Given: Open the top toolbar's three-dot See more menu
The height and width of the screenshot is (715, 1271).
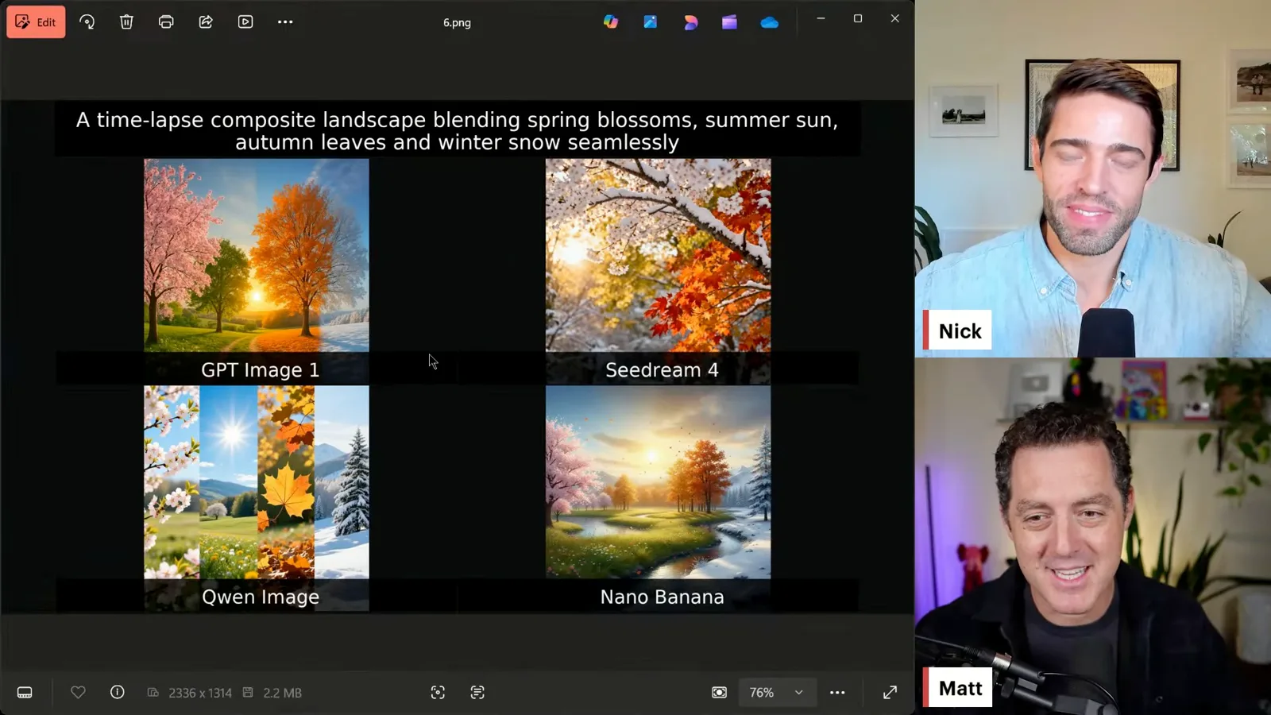Looking at the screenshot, I should pyautogui.click(x=285, y=22).
